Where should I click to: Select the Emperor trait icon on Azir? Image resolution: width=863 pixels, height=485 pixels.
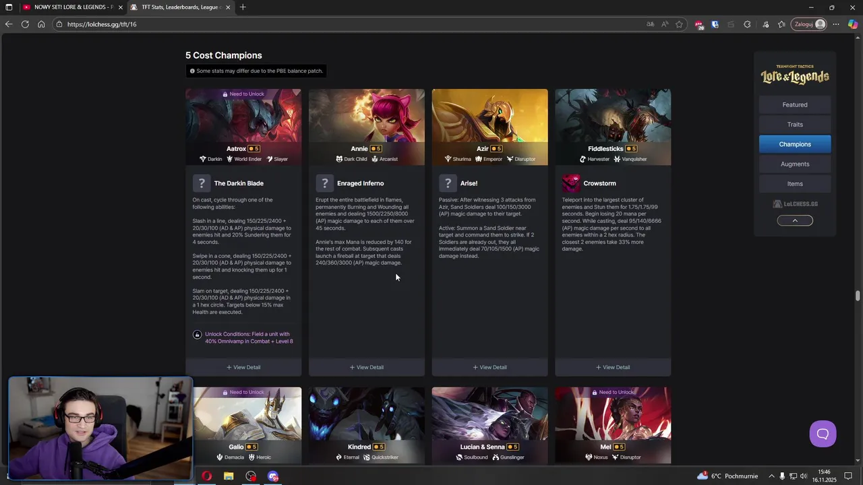(x=478, y=159)
